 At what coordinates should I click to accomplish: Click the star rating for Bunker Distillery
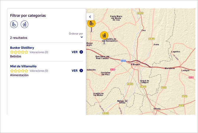tap(19, 52)
